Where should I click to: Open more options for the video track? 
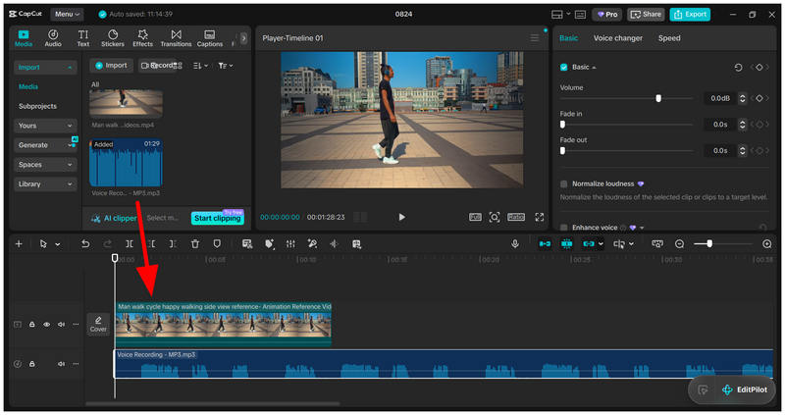pyautogui.click(x=76, y=325)
